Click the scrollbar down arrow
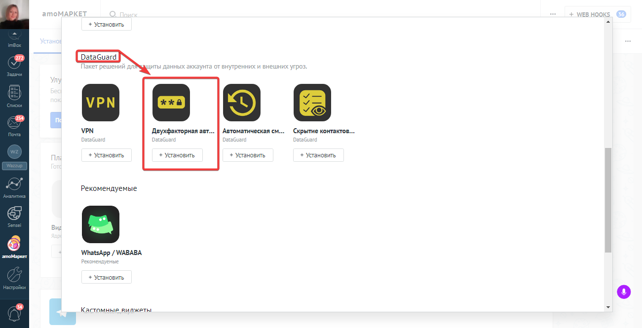Screen dimensions: 642x328 coord(608,307)
